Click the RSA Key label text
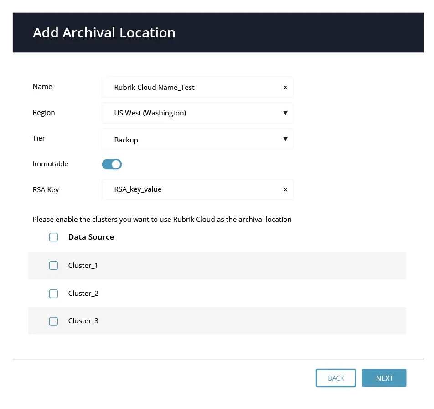 pos(46,190)
